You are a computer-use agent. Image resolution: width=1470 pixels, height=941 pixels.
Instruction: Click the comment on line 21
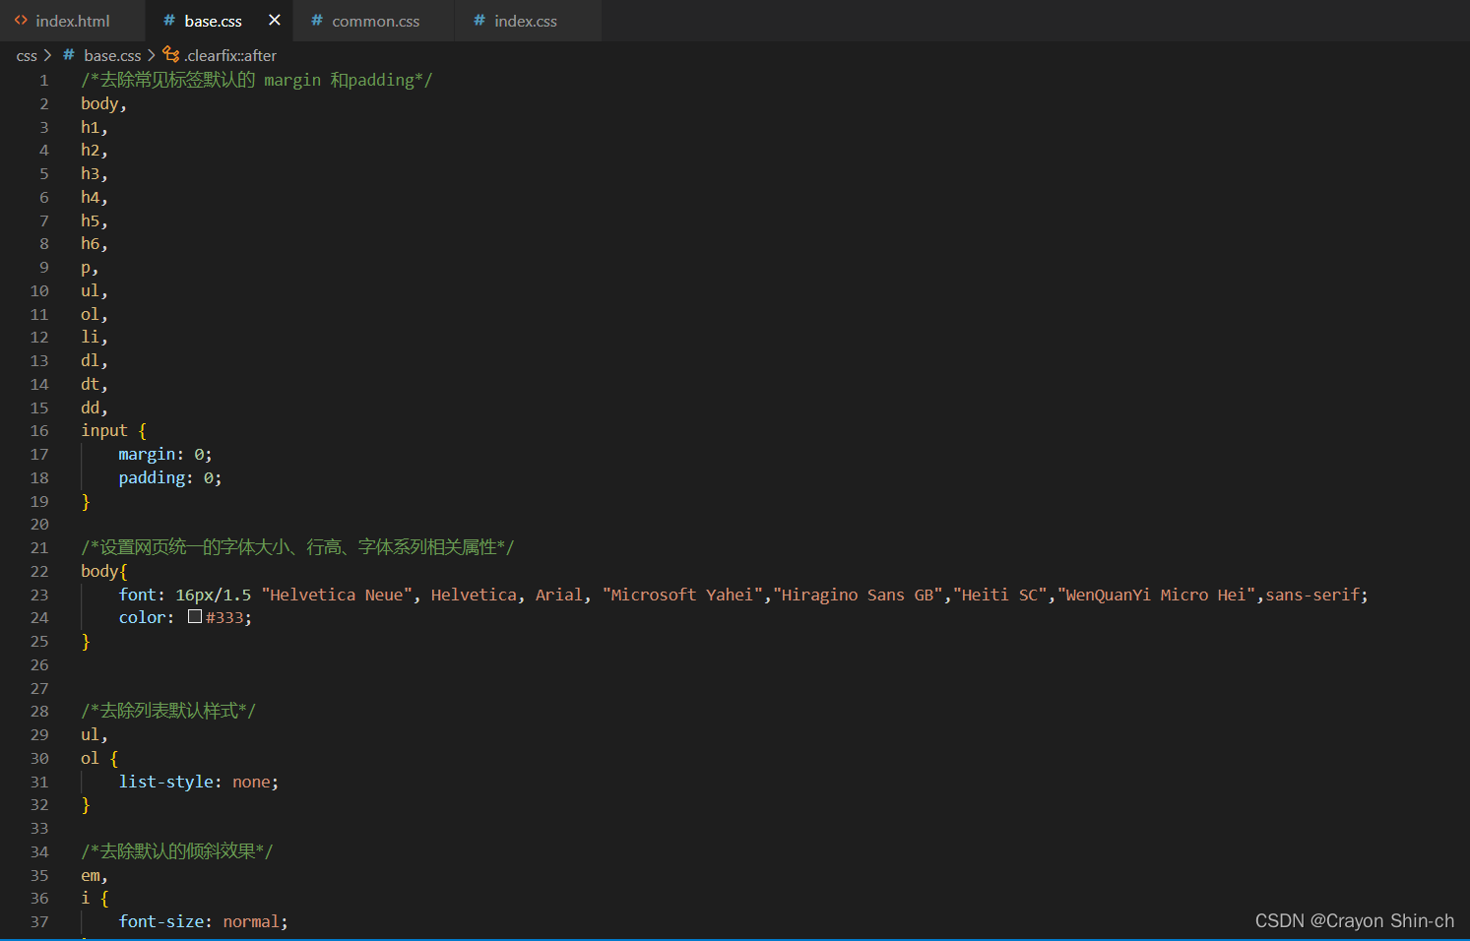[x=297, y=547]
